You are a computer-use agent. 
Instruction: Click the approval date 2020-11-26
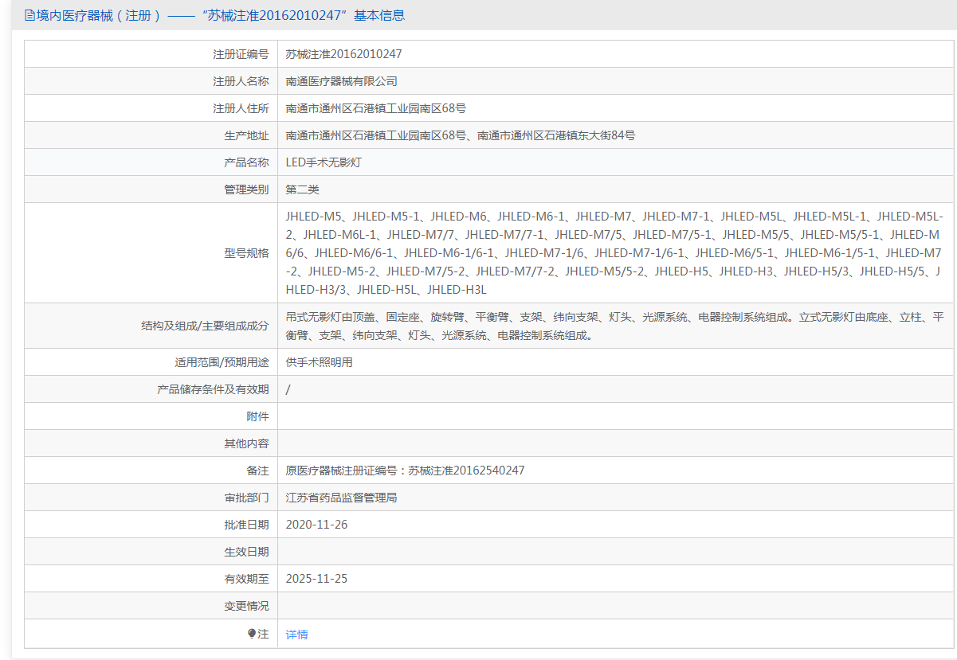[x=316, y=525]
